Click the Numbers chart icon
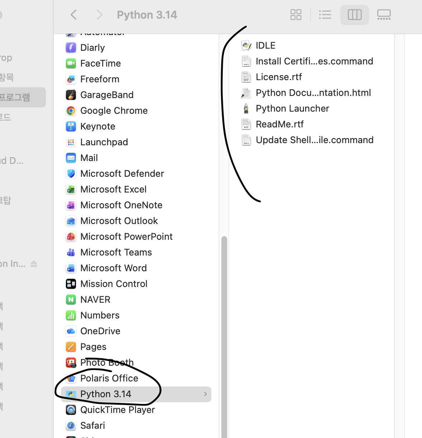Viewport: 422px width, 438px height. (71, 315)
